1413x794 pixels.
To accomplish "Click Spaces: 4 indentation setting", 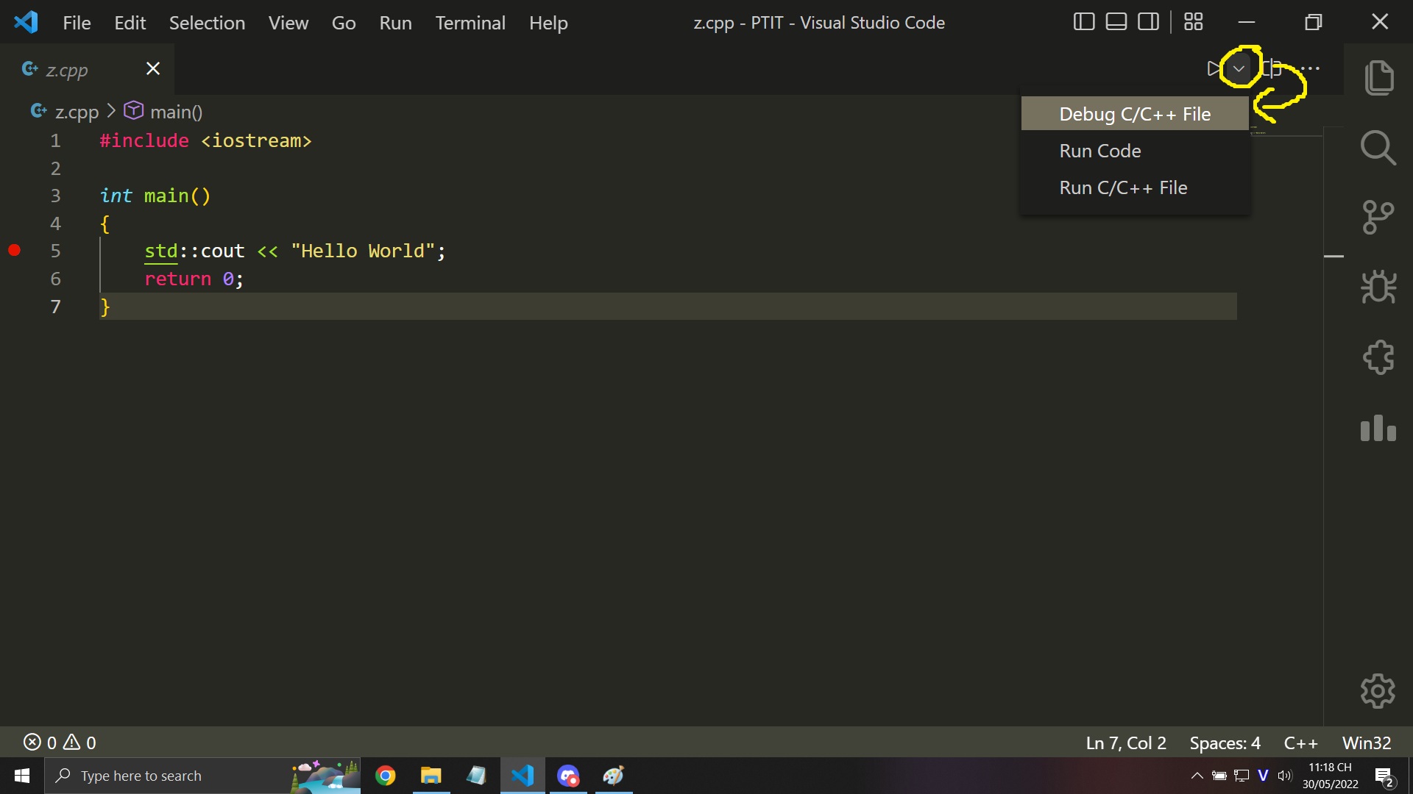I will [x=1225, y=743].
